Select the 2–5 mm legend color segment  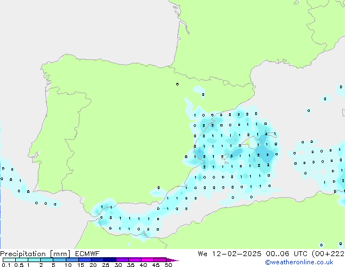click(x=47, y=260)
